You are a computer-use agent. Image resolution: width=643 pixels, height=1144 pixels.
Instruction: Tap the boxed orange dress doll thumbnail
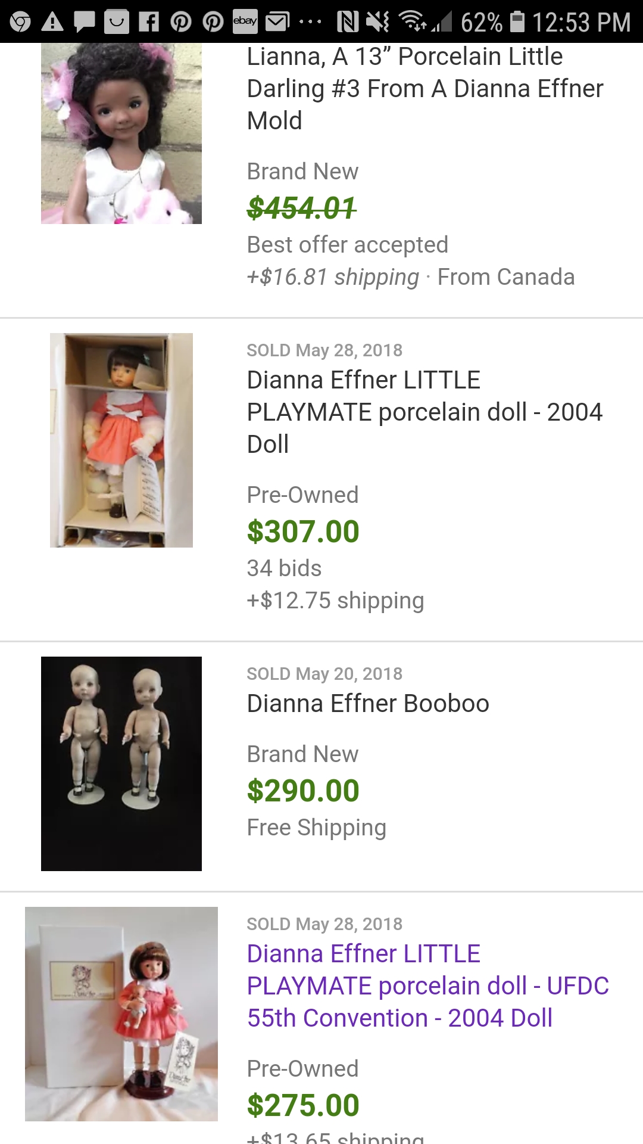click(121, 440)
